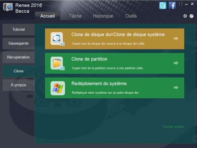197x148 pixels.
Task: Click the arrow on the disk clone row
Action: point(176,38)
